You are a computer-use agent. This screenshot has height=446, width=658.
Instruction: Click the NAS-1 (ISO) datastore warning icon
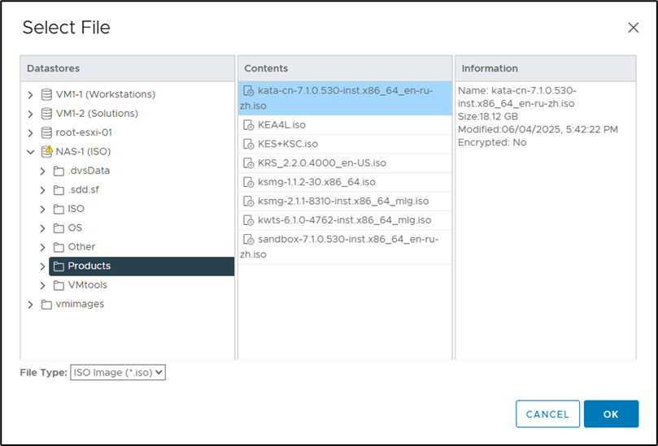[46, 151]
